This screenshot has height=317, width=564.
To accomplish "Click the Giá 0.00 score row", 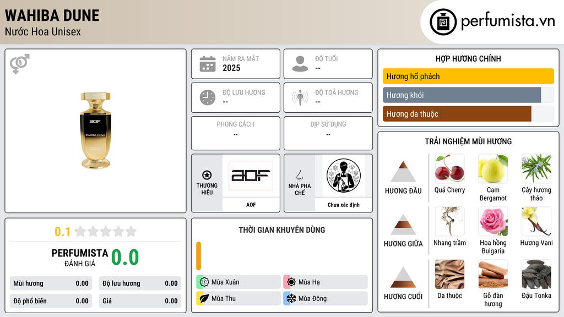I will [140, 301].
